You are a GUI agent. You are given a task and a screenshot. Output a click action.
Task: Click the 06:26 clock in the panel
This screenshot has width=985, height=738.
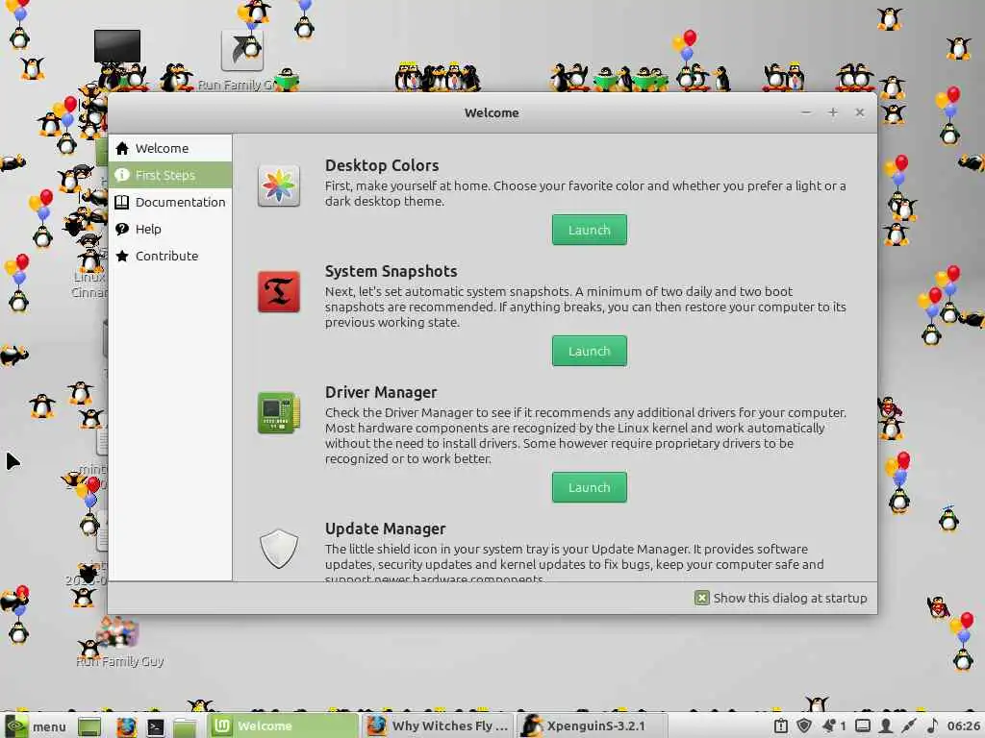964,726
